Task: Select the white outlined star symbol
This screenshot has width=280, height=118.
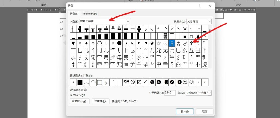Action: (x=159, y=43)
